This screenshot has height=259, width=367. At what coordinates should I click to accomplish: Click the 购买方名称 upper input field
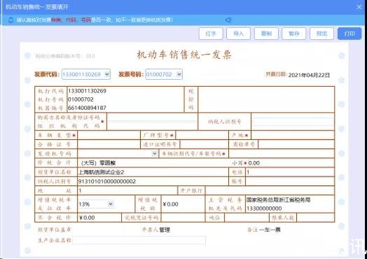(152, 118)
